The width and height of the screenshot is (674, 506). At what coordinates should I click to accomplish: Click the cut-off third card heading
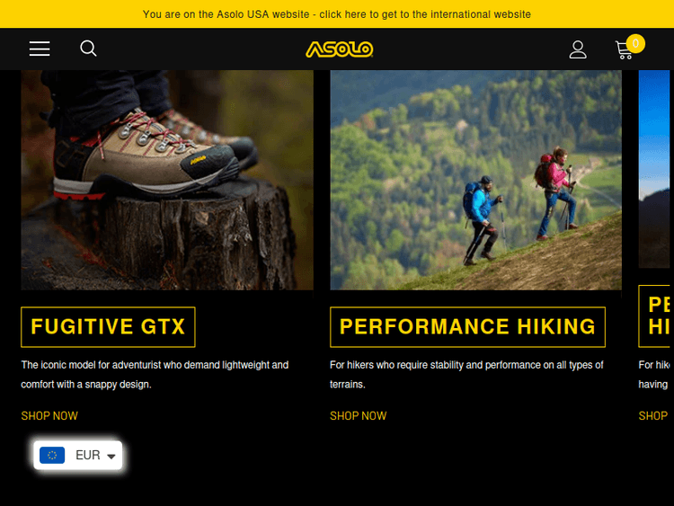(654, 316)
